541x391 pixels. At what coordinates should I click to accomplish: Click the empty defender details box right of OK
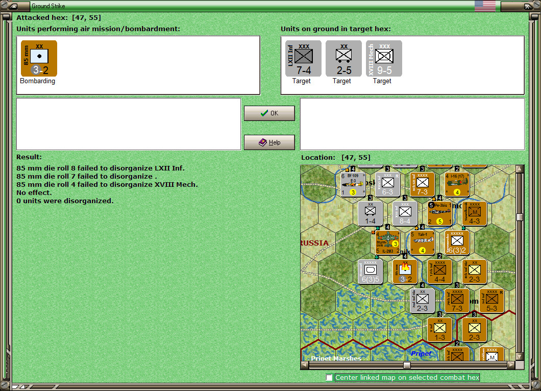pyautogui.click(x=412, y=124)
